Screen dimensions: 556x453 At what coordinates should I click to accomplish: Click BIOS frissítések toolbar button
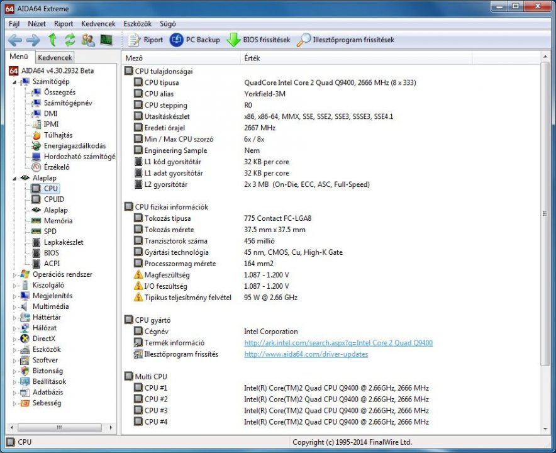(259, 40)
